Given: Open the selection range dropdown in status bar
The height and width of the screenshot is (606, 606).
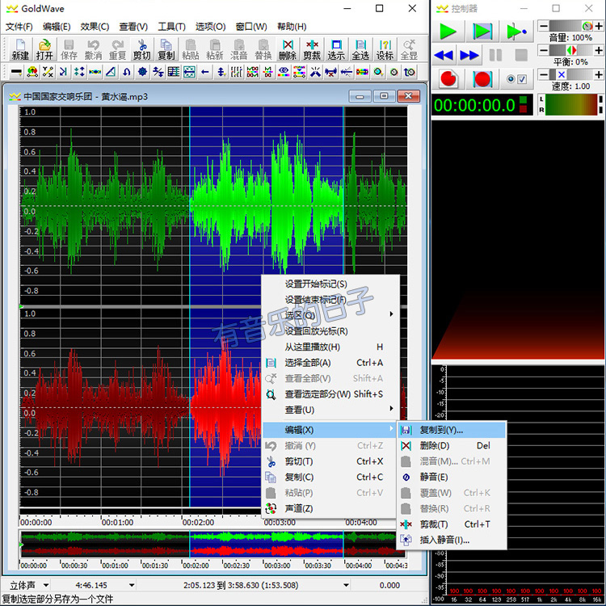Looking at the screenshot, I should pyautogui.click(x=346, y=585).
